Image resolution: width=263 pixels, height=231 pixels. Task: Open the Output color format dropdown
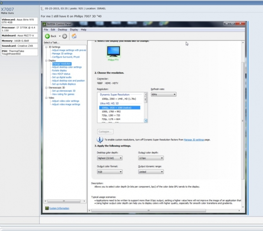[110, 172]
